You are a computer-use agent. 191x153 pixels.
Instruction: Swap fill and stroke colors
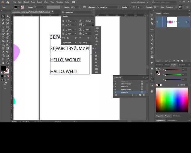[8, 67]
